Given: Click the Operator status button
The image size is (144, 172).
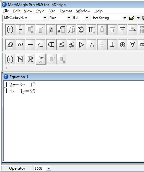Looking at the screenshot, I should tap(17, 168).
